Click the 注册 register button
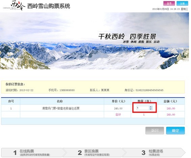 tap(182, 3)
